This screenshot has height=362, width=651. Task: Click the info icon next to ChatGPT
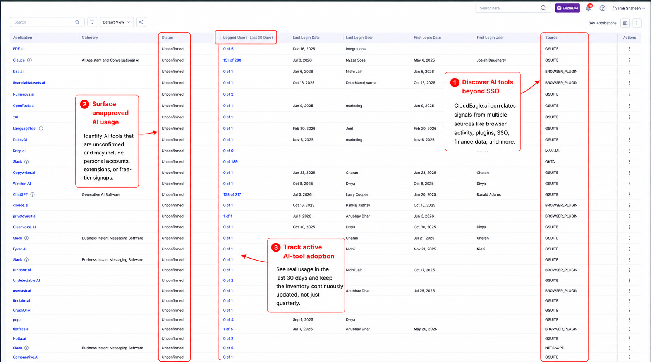(33, 195)
